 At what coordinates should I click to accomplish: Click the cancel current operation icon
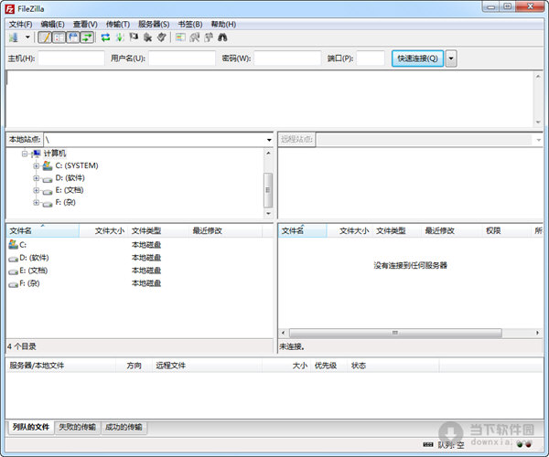tap(134, 37)
